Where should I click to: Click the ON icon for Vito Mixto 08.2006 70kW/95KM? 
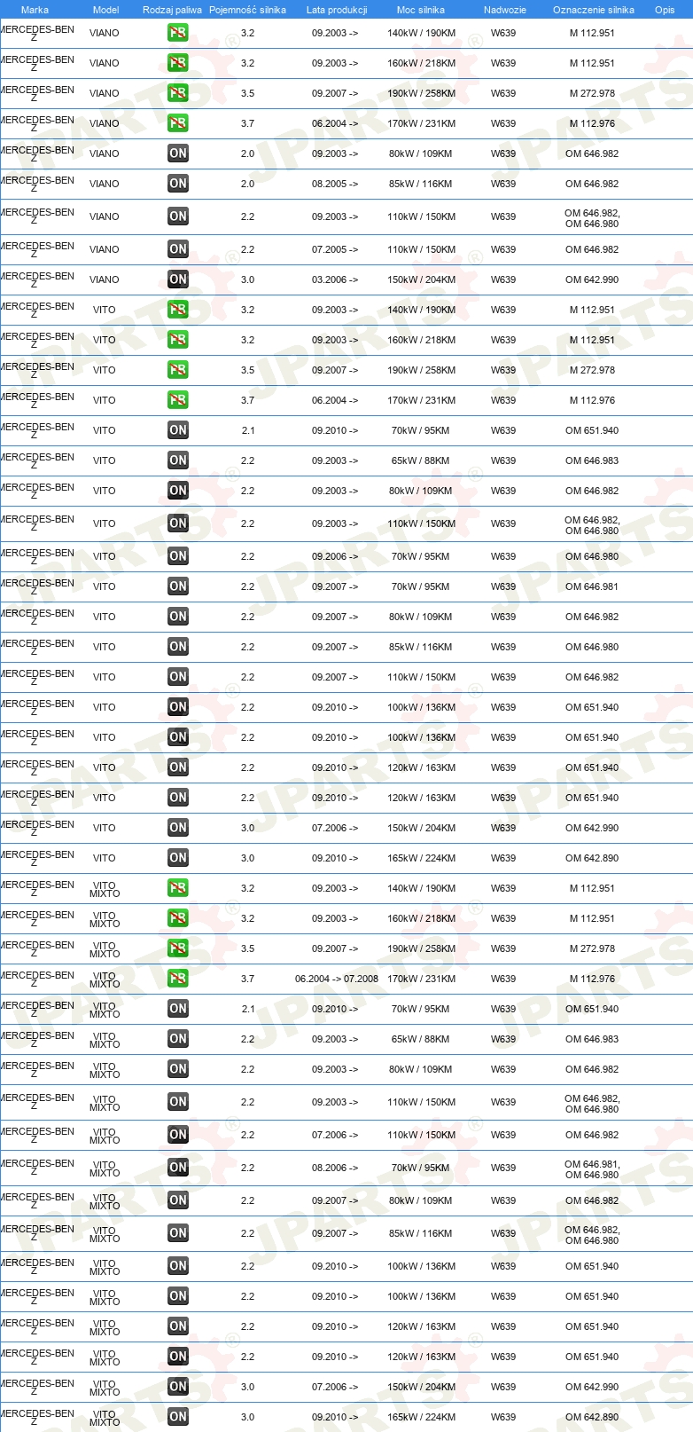pyautogui.click(x=178, y=1168)
